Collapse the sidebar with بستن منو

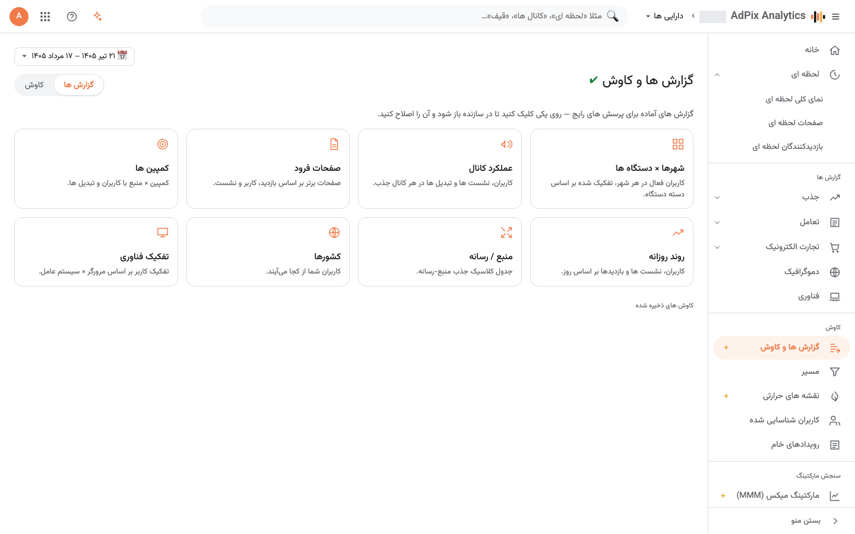[781, 520]
